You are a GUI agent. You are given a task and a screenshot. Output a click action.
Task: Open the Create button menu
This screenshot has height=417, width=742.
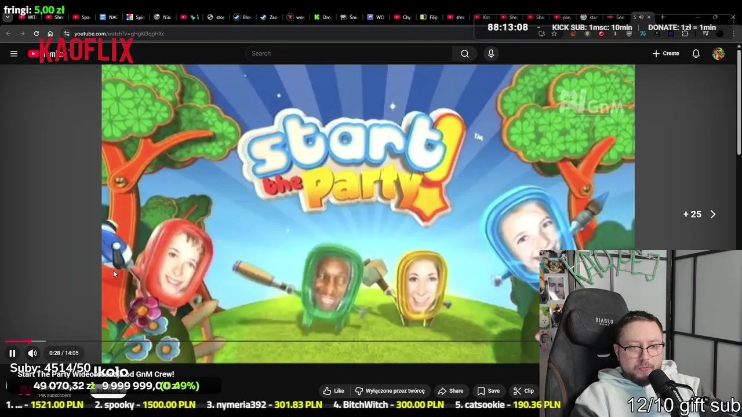tap(665, 54)
